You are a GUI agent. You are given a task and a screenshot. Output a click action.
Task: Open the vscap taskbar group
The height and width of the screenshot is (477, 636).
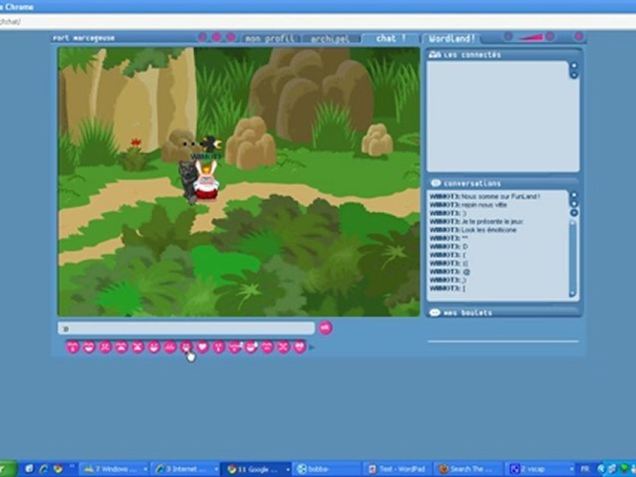coord(539,469)
